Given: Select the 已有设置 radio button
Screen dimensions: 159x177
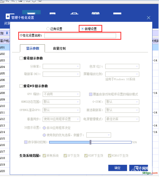Looking at the screenshot, I should (48, 29).
